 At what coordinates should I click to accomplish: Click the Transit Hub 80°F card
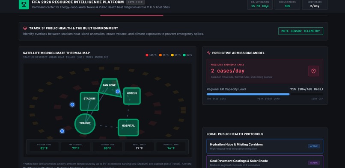pos(107,147)
